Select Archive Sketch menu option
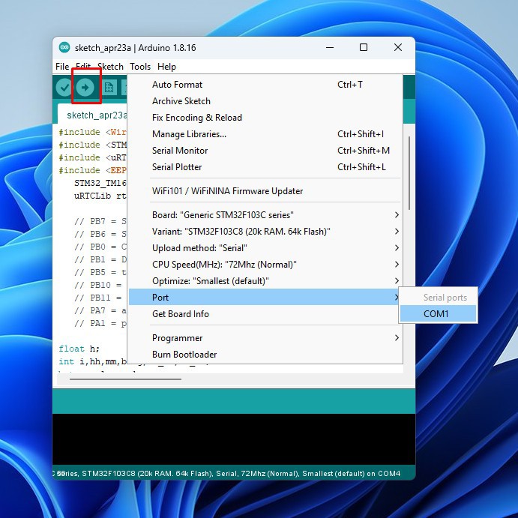 [x=181, y=101]
